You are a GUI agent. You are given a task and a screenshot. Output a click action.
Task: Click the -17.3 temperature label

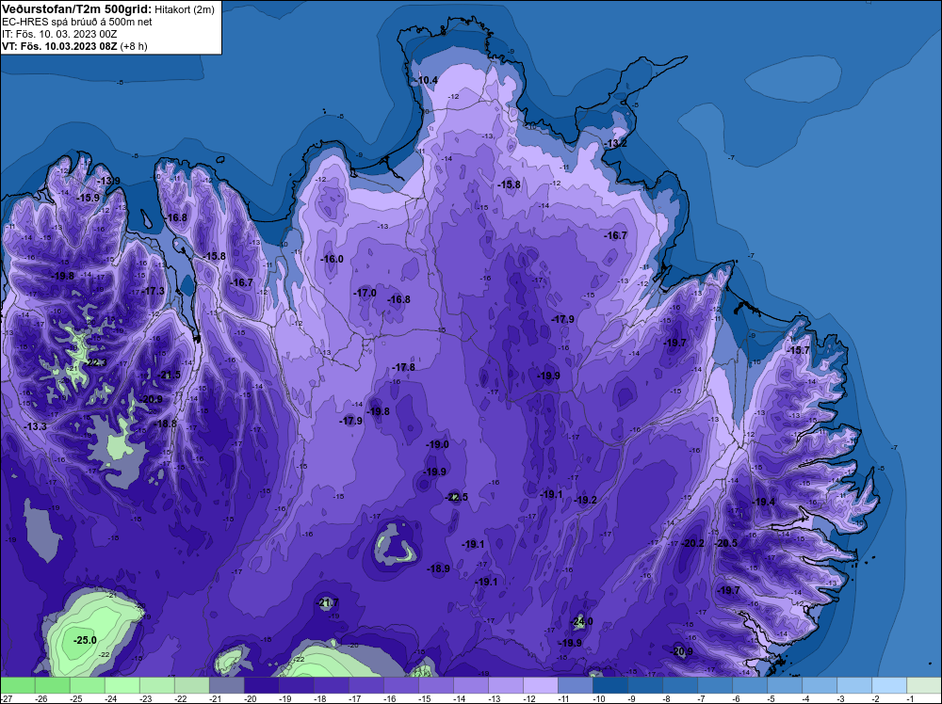click(x=154, y=291)
